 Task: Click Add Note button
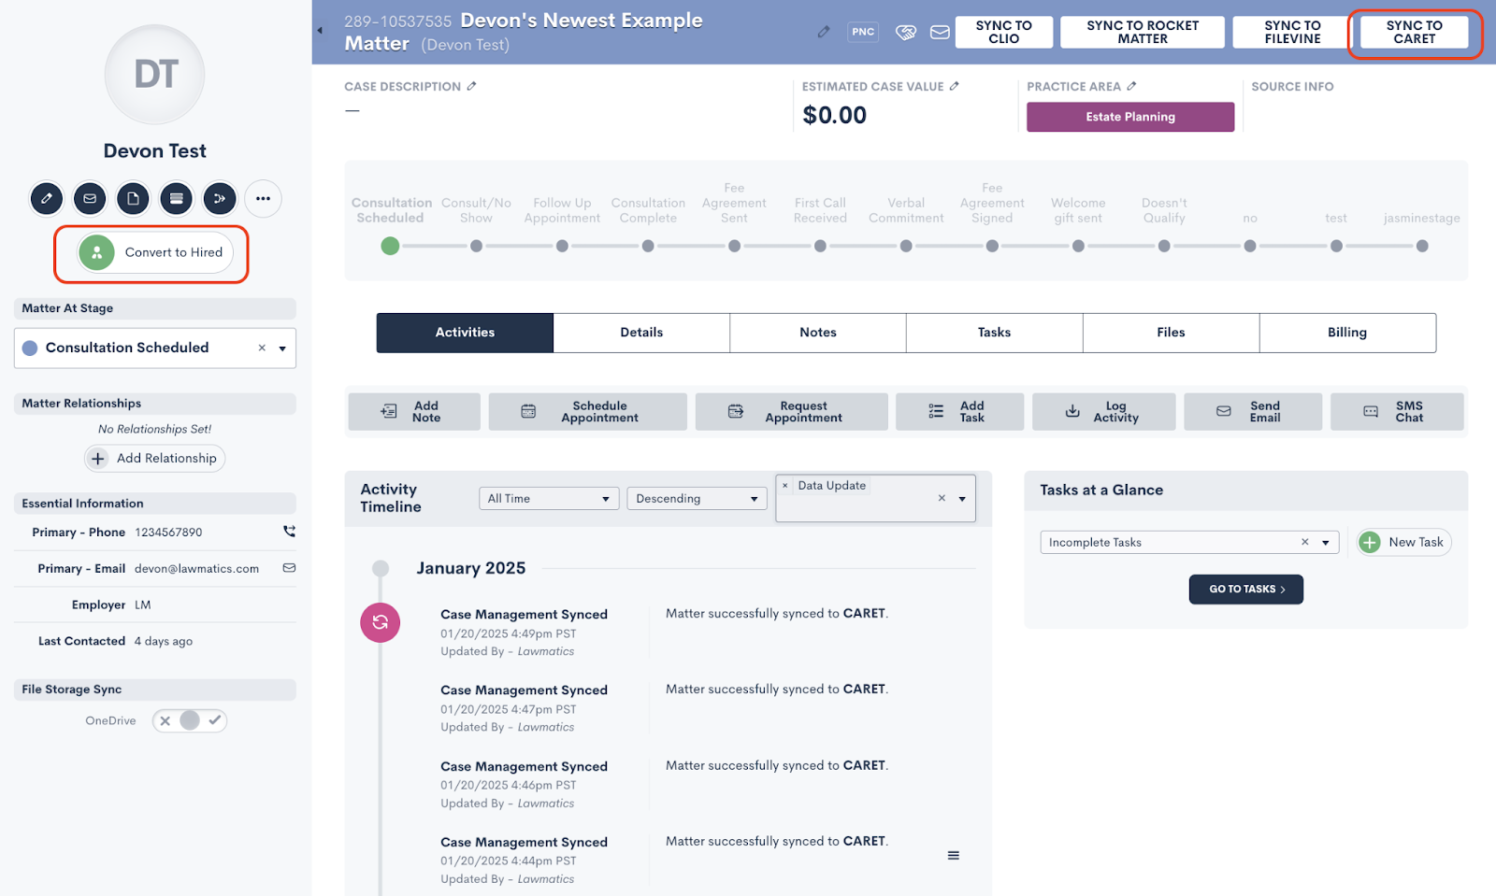[414, 411]
